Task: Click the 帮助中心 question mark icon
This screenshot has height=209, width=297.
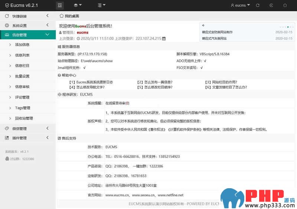Action: 59,75
